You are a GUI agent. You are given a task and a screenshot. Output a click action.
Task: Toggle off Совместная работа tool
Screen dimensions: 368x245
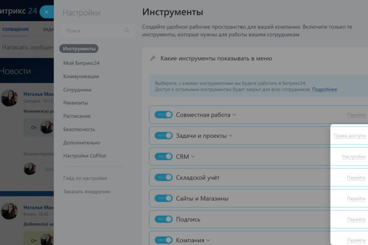point(163,115)
